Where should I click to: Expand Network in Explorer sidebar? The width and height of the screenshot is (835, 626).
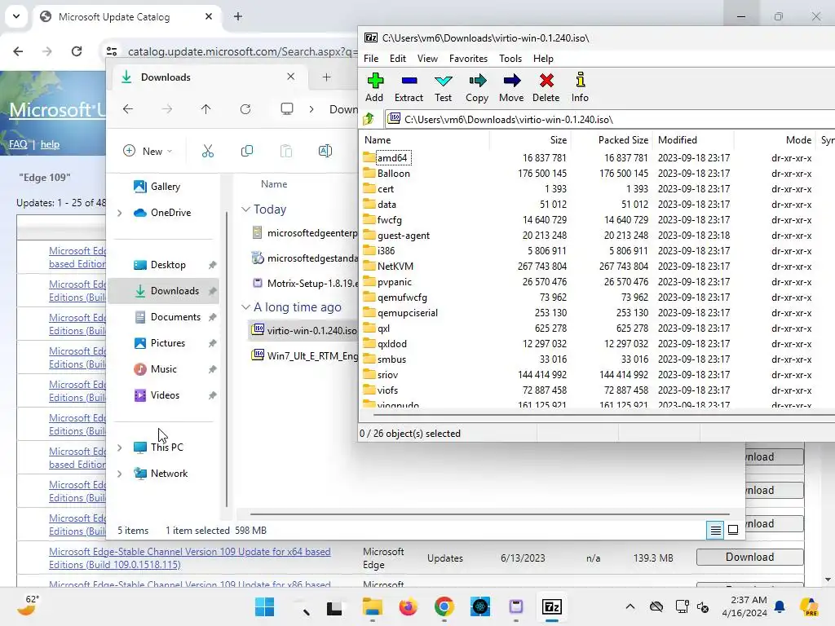[x=119, y=474]
